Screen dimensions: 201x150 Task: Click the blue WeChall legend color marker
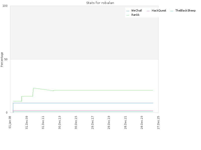128,11
